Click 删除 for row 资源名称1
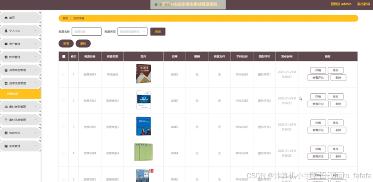 click(x=338, y=78)
